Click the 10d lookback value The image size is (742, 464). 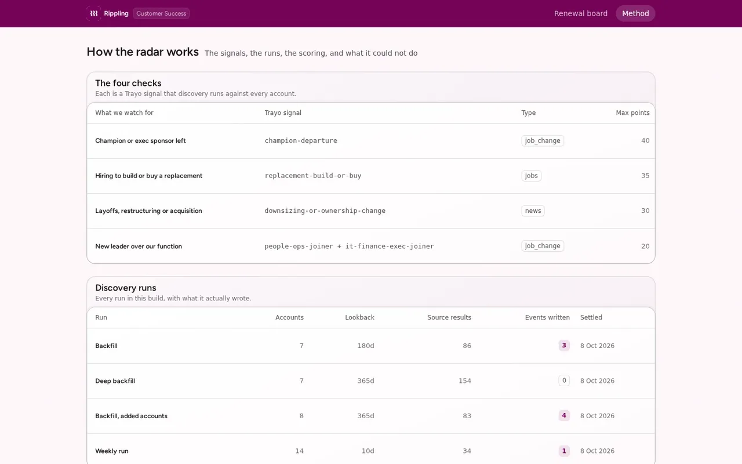coord(368,451)
